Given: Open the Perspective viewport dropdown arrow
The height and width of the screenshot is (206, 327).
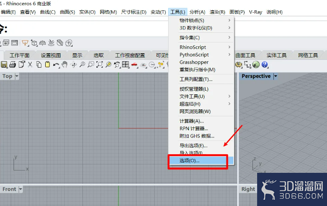Looking at the screenshot, I should click(275, 76).
